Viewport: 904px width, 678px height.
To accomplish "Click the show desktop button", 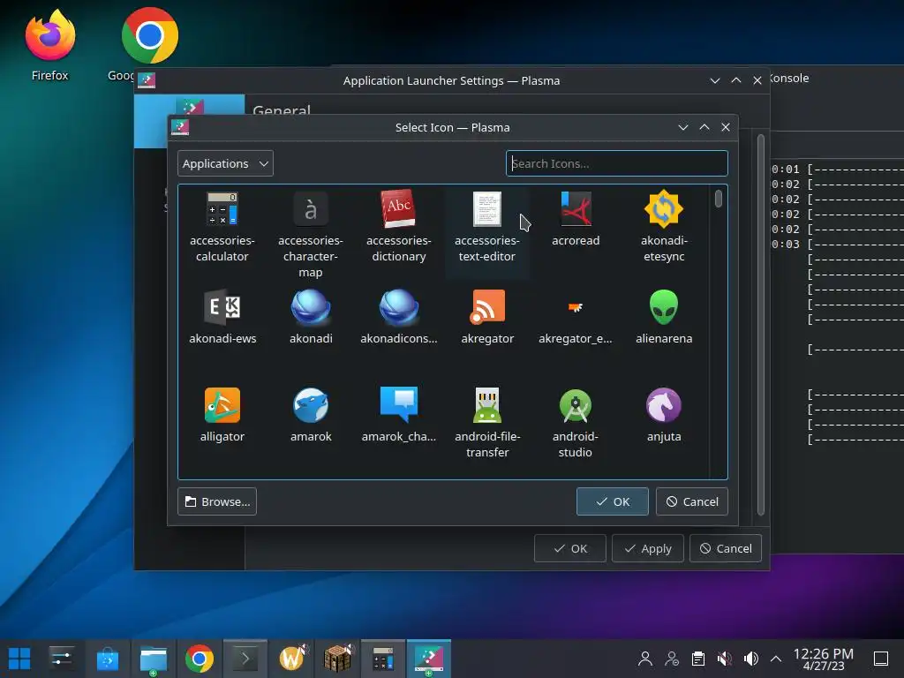I will (881, 659).
